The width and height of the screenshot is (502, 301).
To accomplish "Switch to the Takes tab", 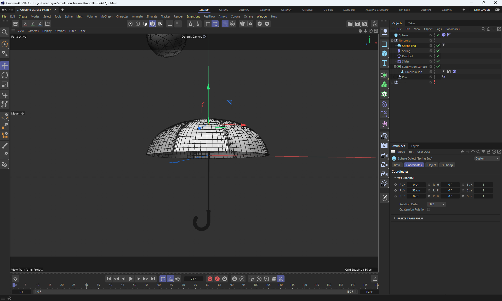I will click(x=412, y=23).
